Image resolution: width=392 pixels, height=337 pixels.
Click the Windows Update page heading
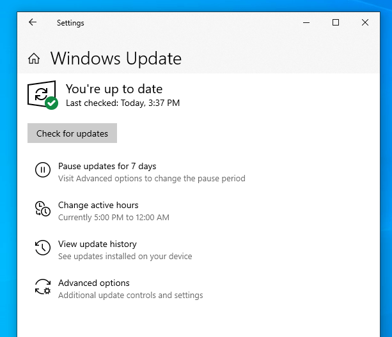coord(116,59)
